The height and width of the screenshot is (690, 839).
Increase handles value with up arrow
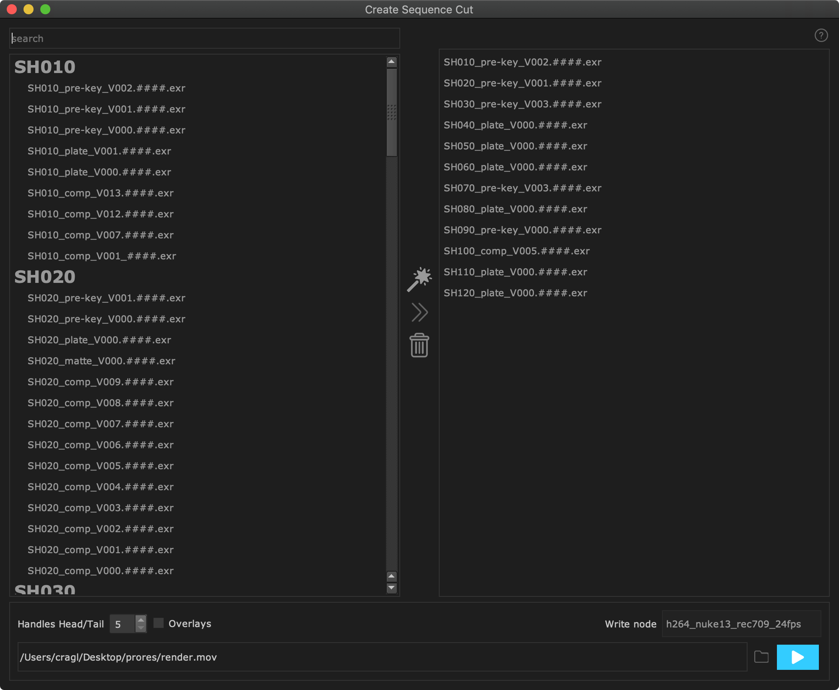[x=141, y=619]
